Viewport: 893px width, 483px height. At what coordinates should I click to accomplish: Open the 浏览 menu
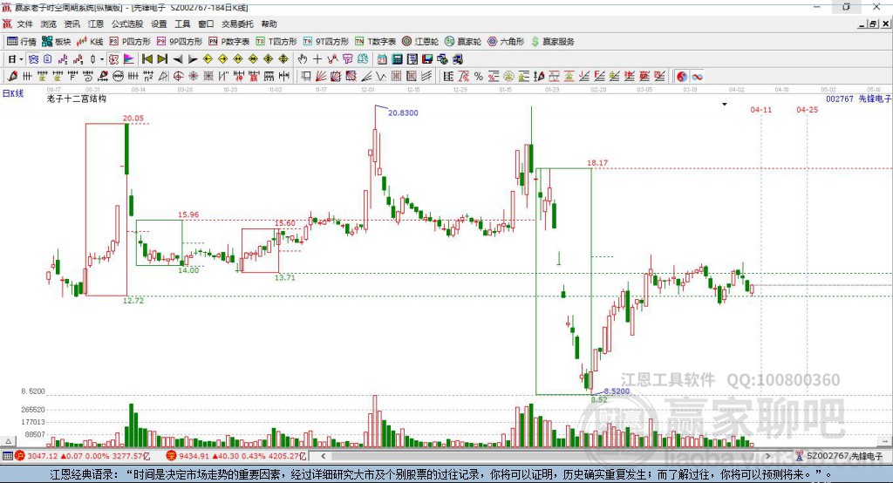point(49,24)
